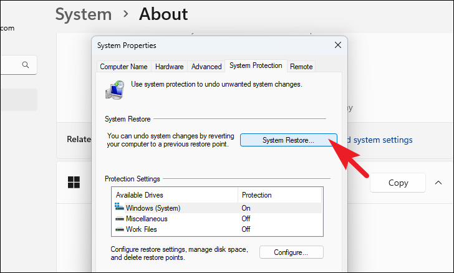Click the About heading in Settings

163,14
